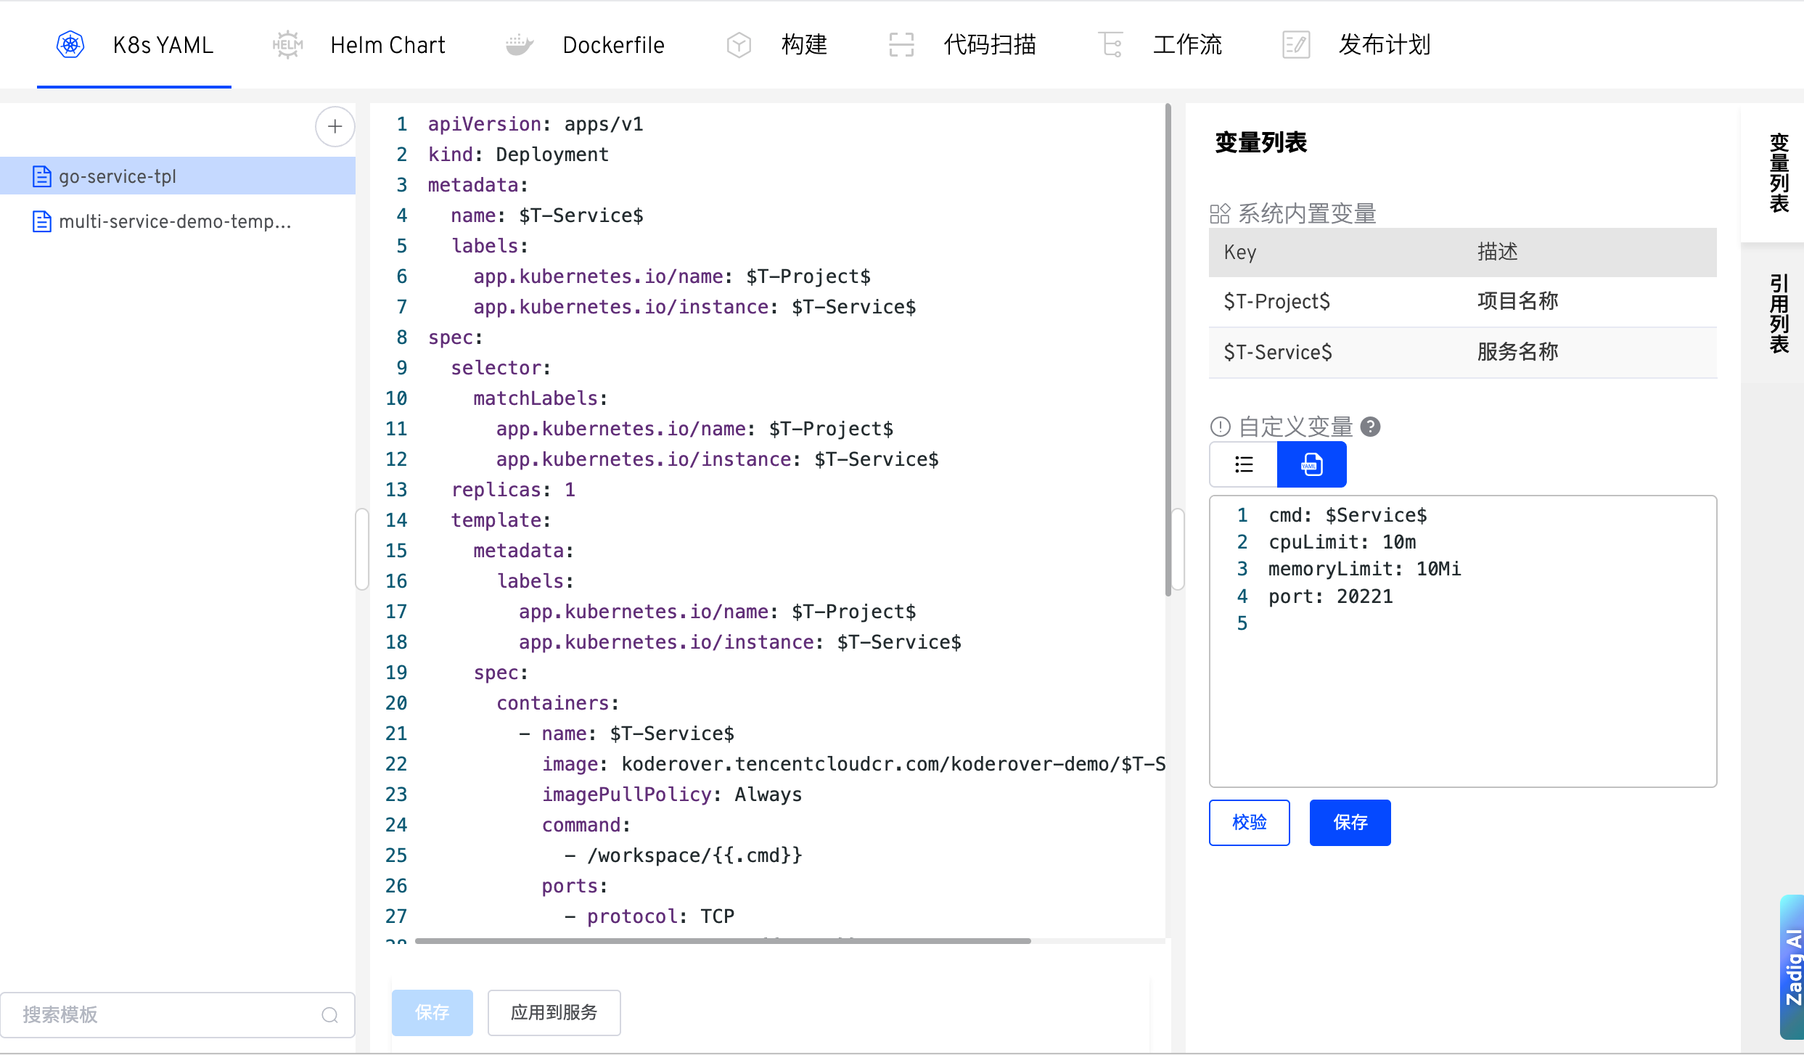Switch custom variables to list view
This screenshot has width=1804, height=1055.
tap(1242, 464)
